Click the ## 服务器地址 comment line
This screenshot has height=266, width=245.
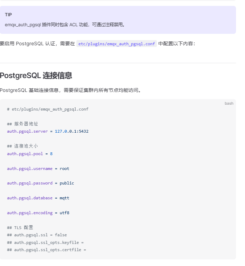pos(22,124)
